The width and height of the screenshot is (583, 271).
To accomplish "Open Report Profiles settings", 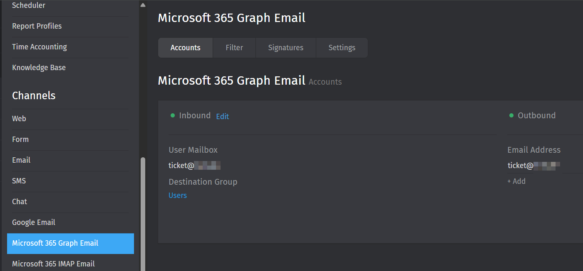I will coord(37,26).
